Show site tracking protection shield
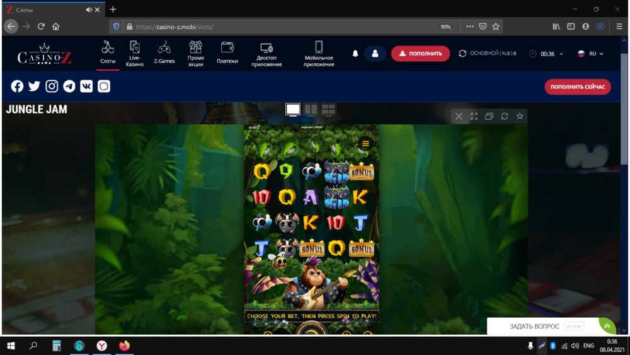Image resolution: width=630 pixels, height=355 pixels. coord(116,26)
